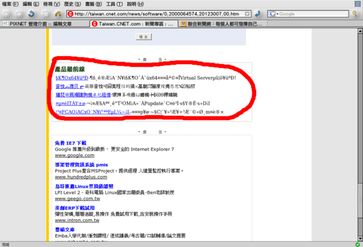This screenshot has height=247, width=363.
Task: Click the 聯合新聞網 tab favicon
Action: tap(183, 24)
